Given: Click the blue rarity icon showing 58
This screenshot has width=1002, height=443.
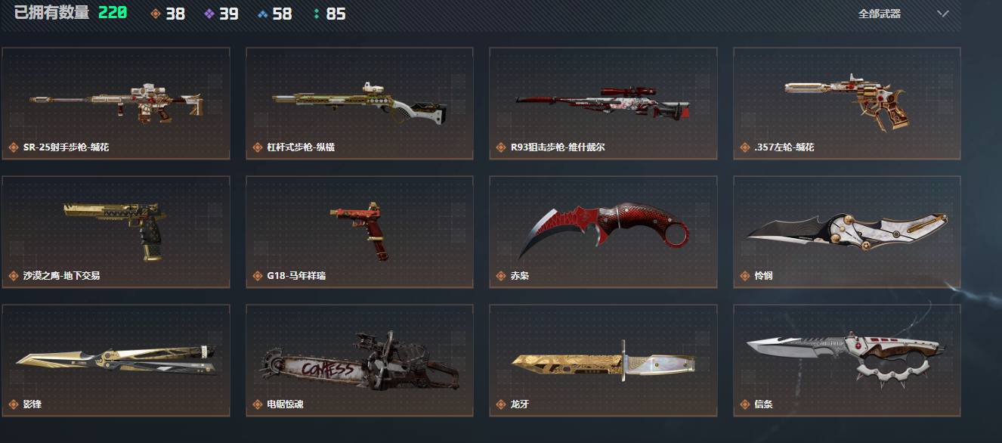Looking at the screenshot, I should [262, 14].
